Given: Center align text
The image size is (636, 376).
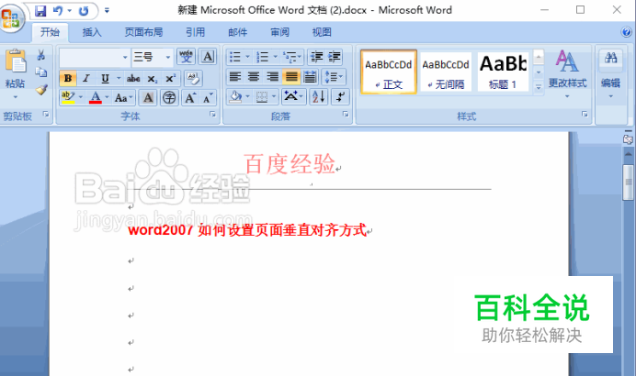Looking at the screenshot, I should (254, 76).
